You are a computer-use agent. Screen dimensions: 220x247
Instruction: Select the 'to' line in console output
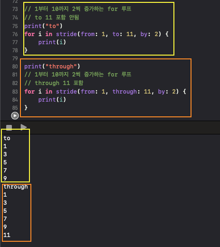click(x=7, y=138)
